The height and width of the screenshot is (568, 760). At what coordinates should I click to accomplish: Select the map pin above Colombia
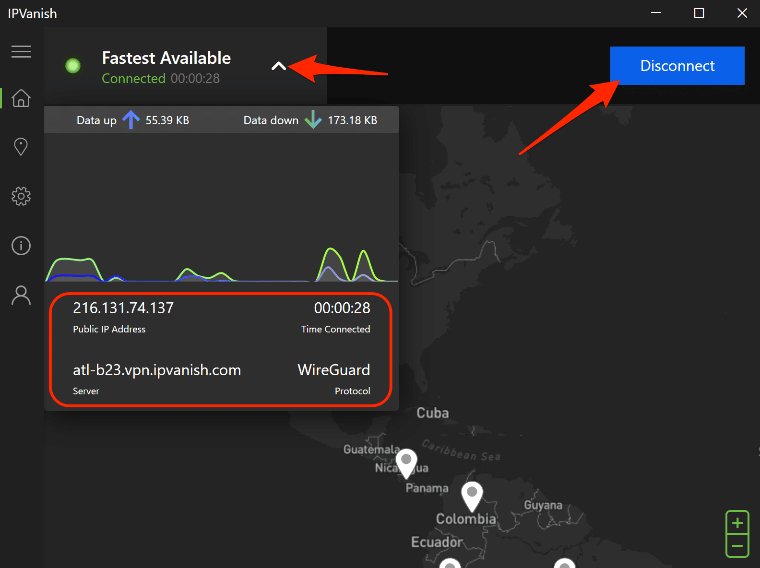pyautogui.click(x=472, y=497)
